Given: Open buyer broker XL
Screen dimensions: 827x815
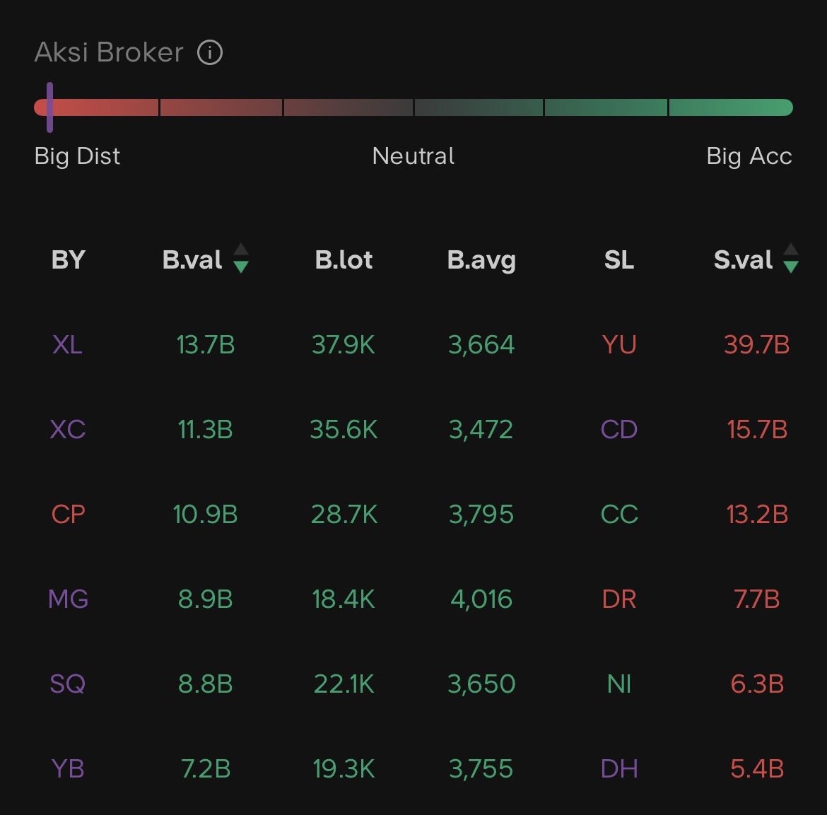Looking at the screenshot, I should [68, 345].
